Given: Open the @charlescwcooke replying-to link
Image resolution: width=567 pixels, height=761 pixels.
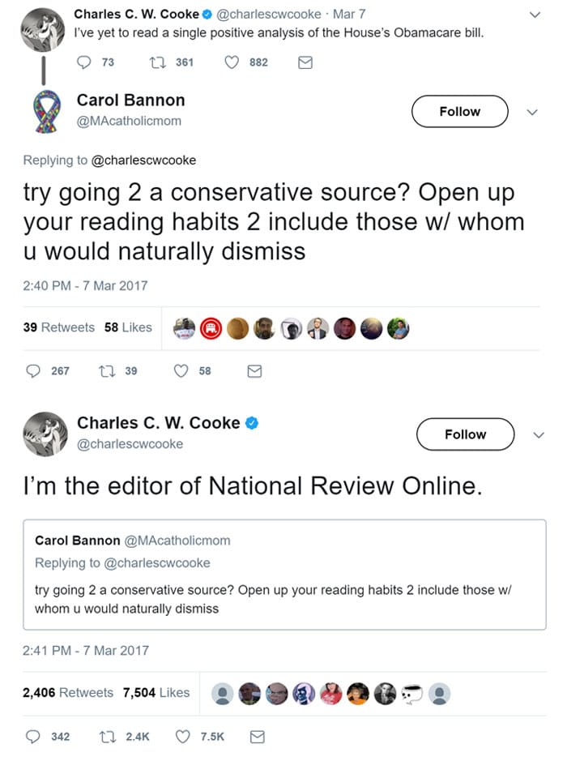Looking at the screenshot, I should [x=143, y=160].
